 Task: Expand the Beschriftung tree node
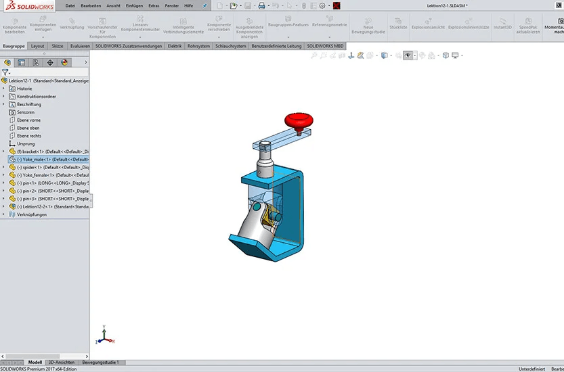3,104
